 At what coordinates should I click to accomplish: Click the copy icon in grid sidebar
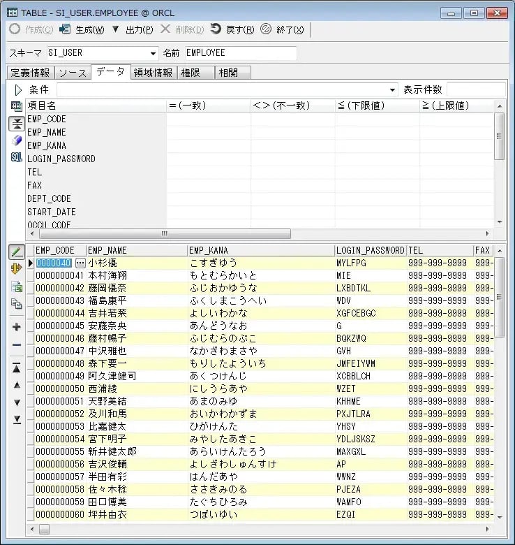pyautogui.click(x=17, y=304)
